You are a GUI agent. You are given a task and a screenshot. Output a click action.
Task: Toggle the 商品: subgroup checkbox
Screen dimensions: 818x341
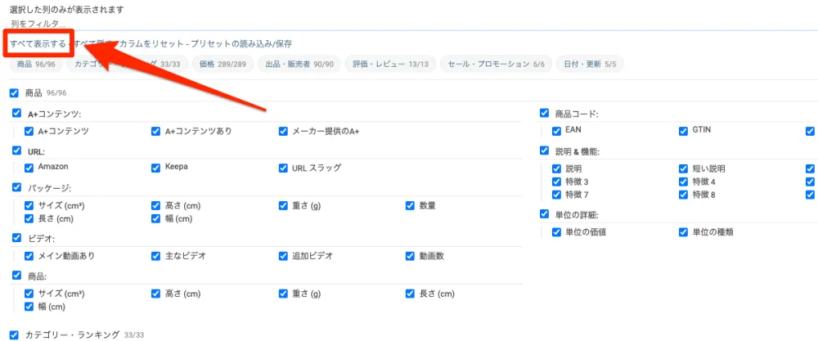click(x=16, y=276)
